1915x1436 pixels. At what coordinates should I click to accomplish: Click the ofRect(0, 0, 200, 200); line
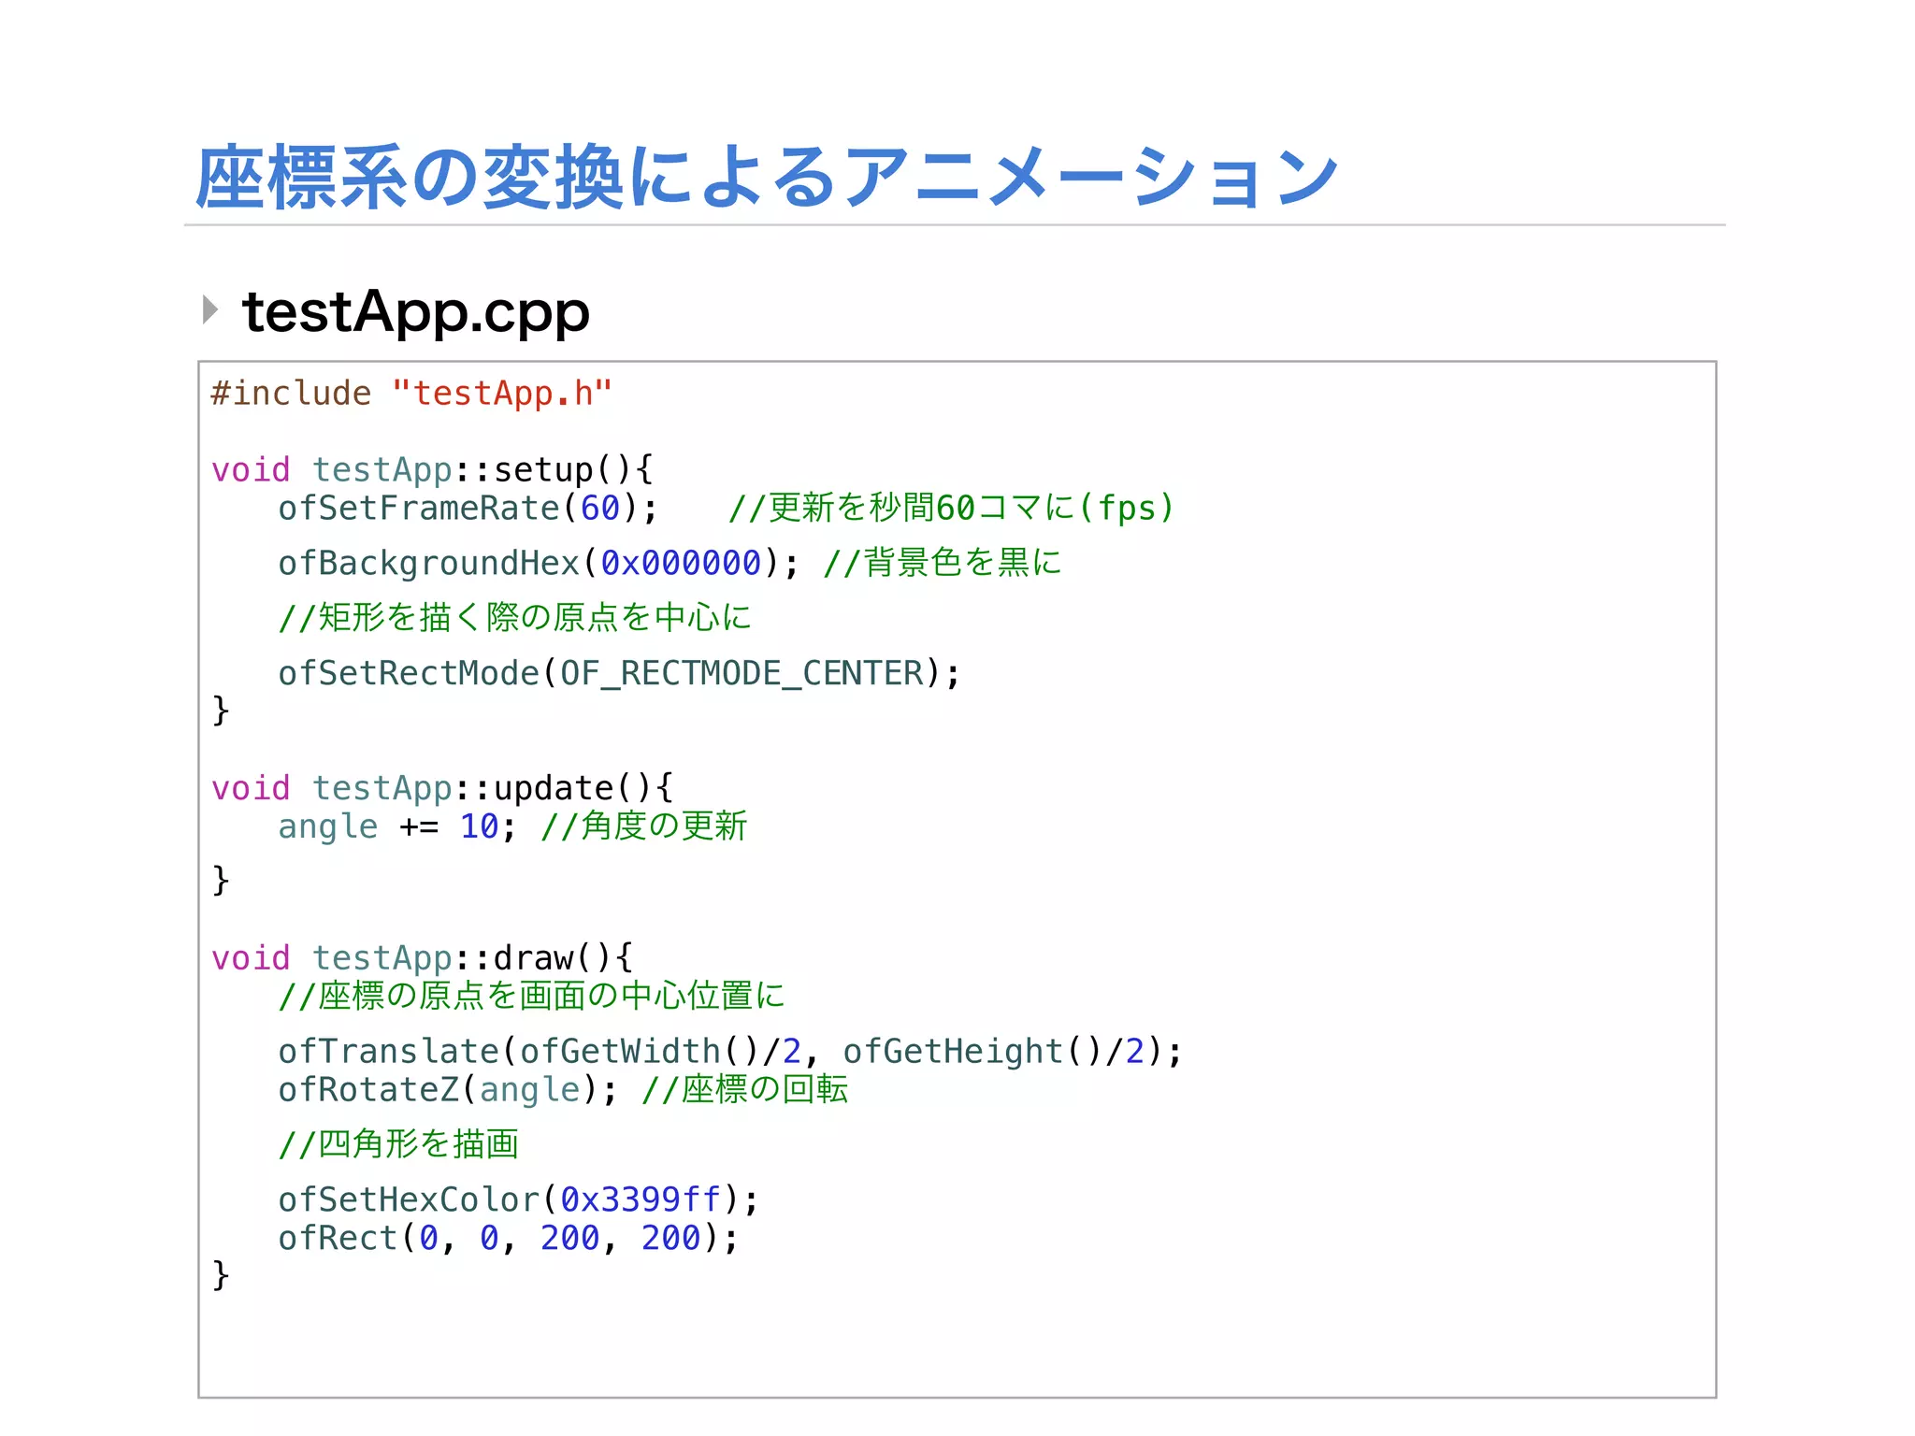509,1239
